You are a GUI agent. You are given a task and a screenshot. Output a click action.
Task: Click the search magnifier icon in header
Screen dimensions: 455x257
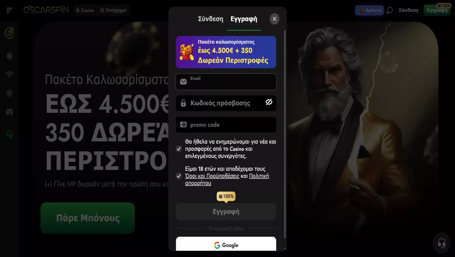pyautogui.click(x=390, y=10)
